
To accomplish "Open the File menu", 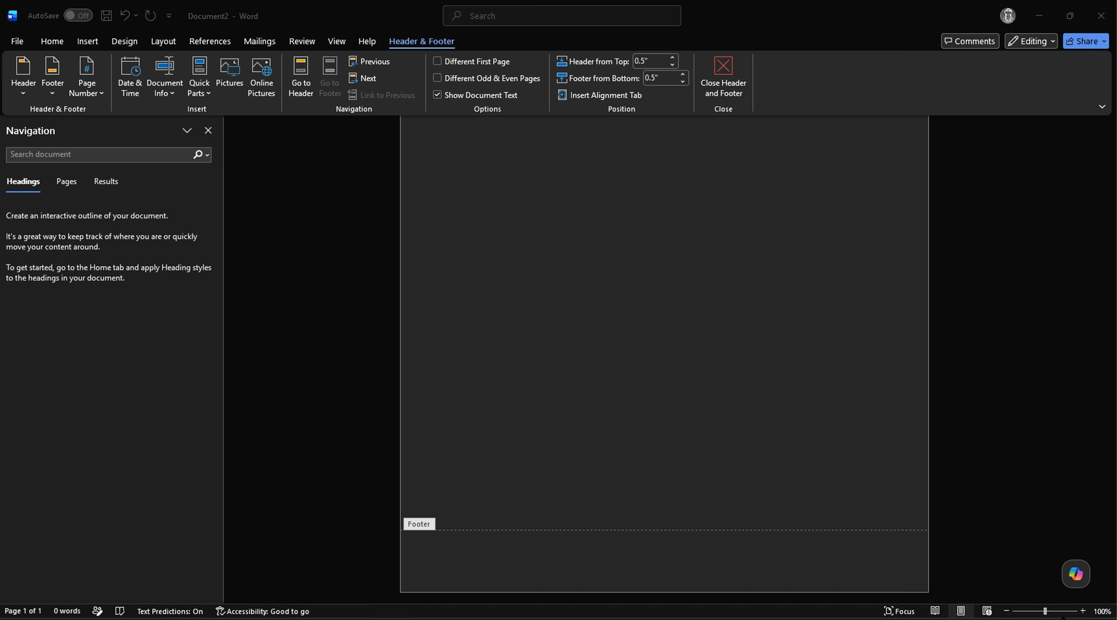I will pyautogui.click(x=17, y=41).
